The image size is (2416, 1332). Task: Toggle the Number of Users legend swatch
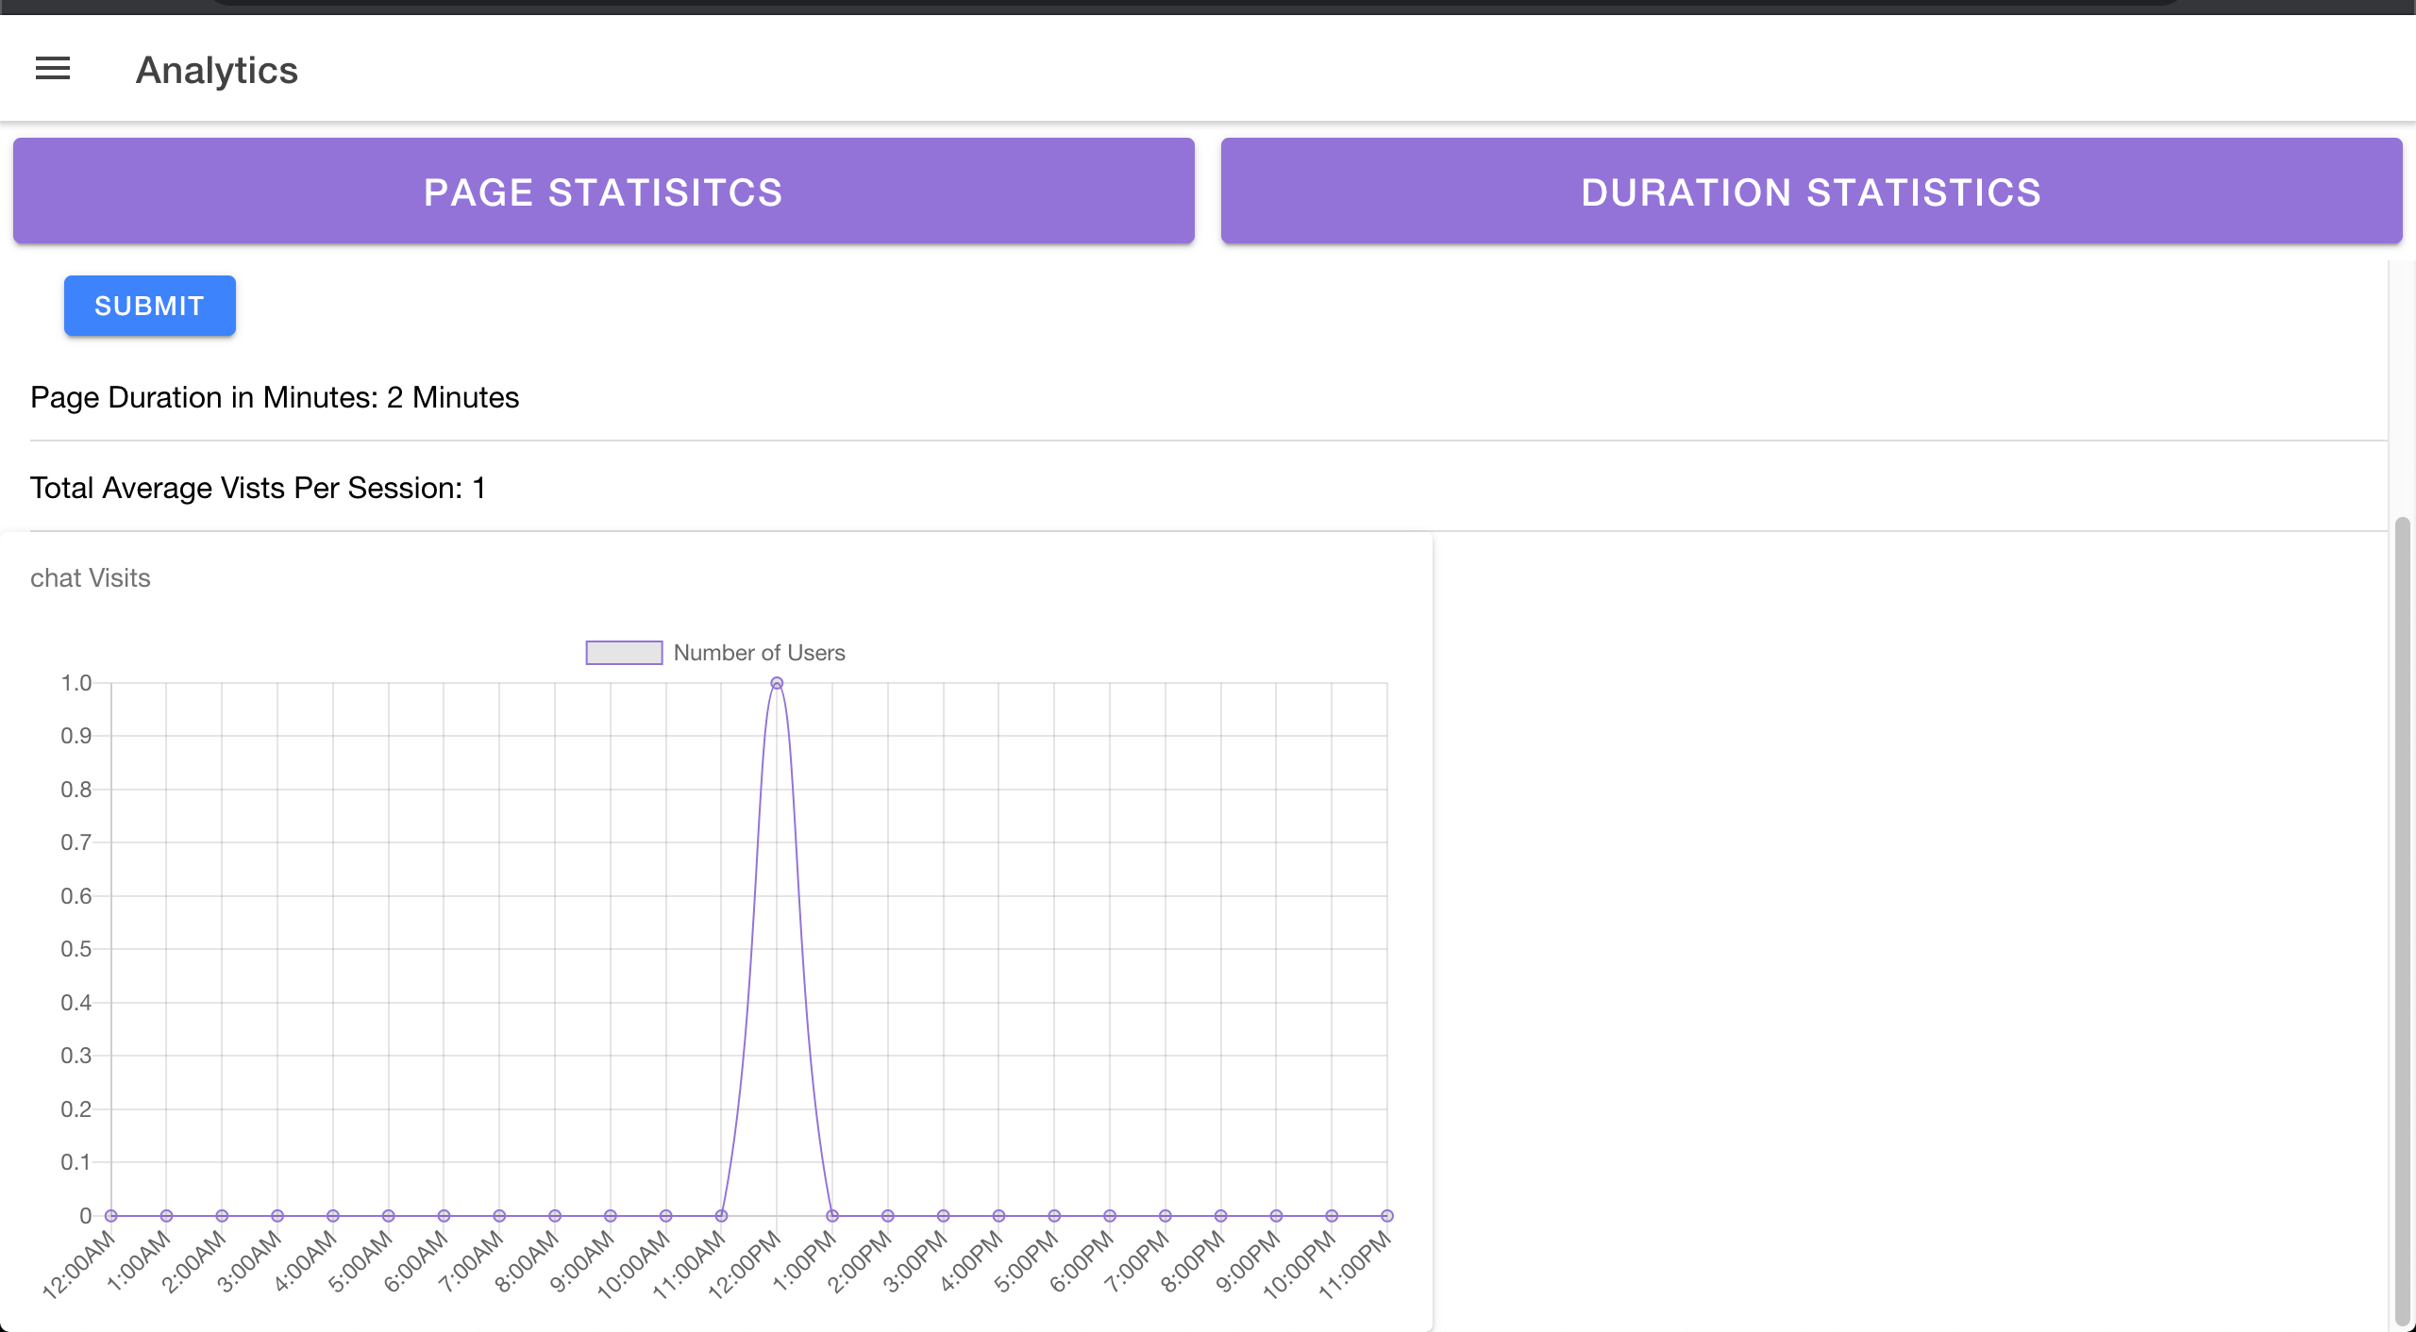(x=624, y=653)
